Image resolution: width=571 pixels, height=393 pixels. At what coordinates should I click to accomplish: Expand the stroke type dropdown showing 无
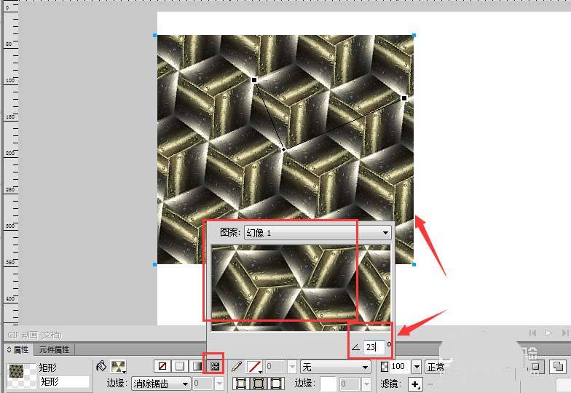[336, 367]
